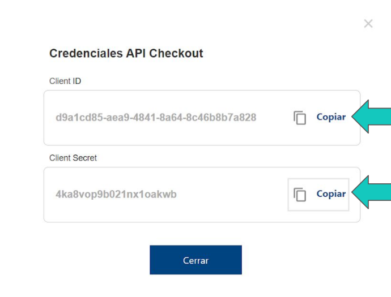Click the teal arrow pointing at Client ID Copiar
Screen dimensions: 391x297
click(x=371, y=117)
